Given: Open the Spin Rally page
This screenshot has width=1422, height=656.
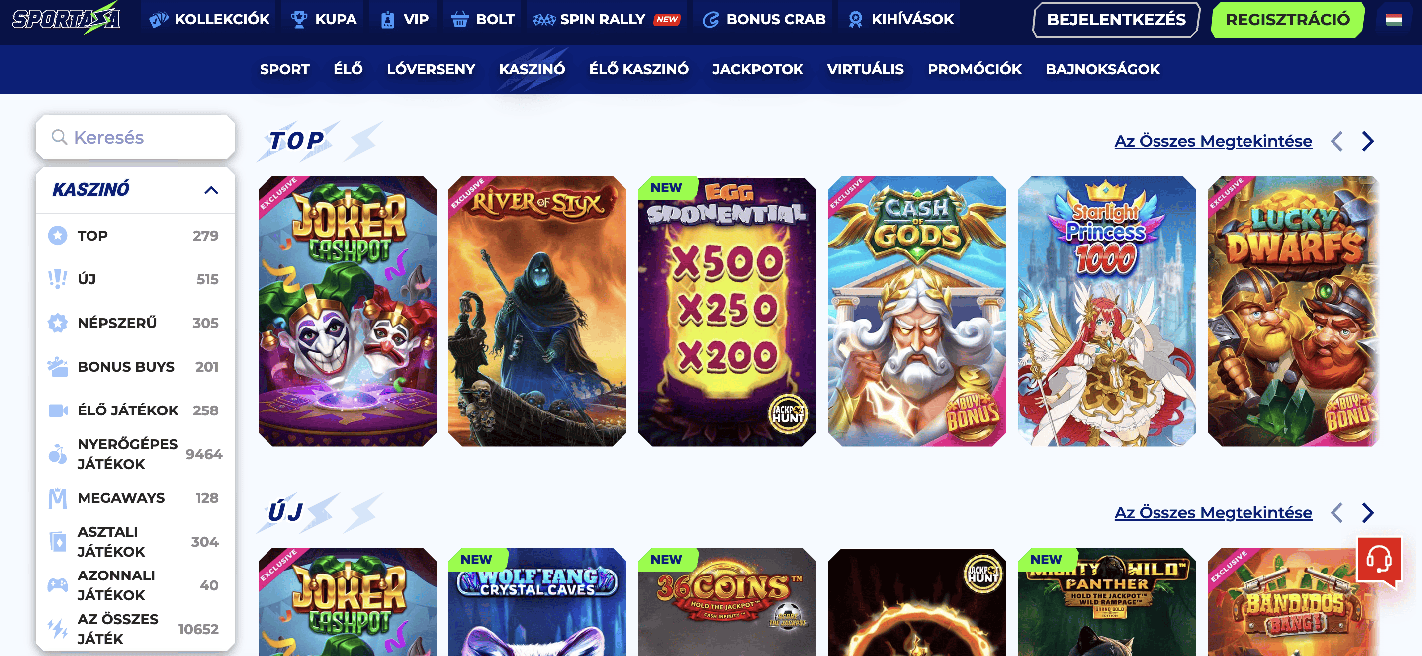Looking at the screenshot, I should 606,20.
